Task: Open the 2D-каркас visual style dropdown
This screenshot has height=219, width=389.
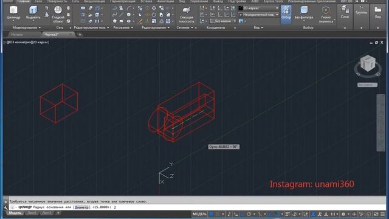Action: [x=258, y=8]
